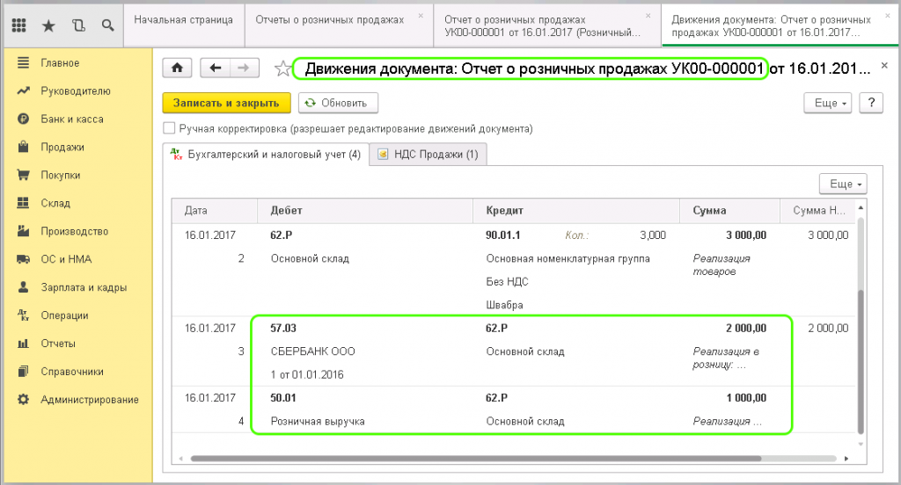The height and width of the screenshot is (485, 901).
Task: Click the favorites star in top toolbar
Action: (x=48, y=25)
